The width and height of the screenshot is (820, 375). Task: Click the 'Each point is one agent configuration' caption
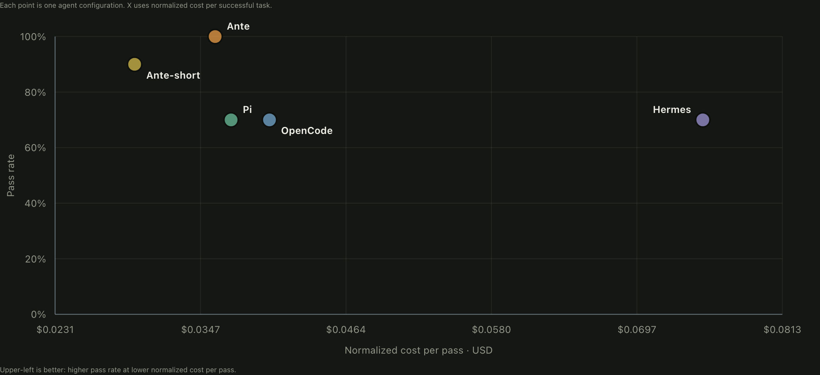tap(136, 5)
